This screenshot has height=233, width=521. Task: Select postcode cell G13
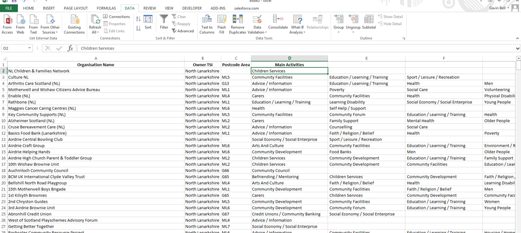[236, 84]
